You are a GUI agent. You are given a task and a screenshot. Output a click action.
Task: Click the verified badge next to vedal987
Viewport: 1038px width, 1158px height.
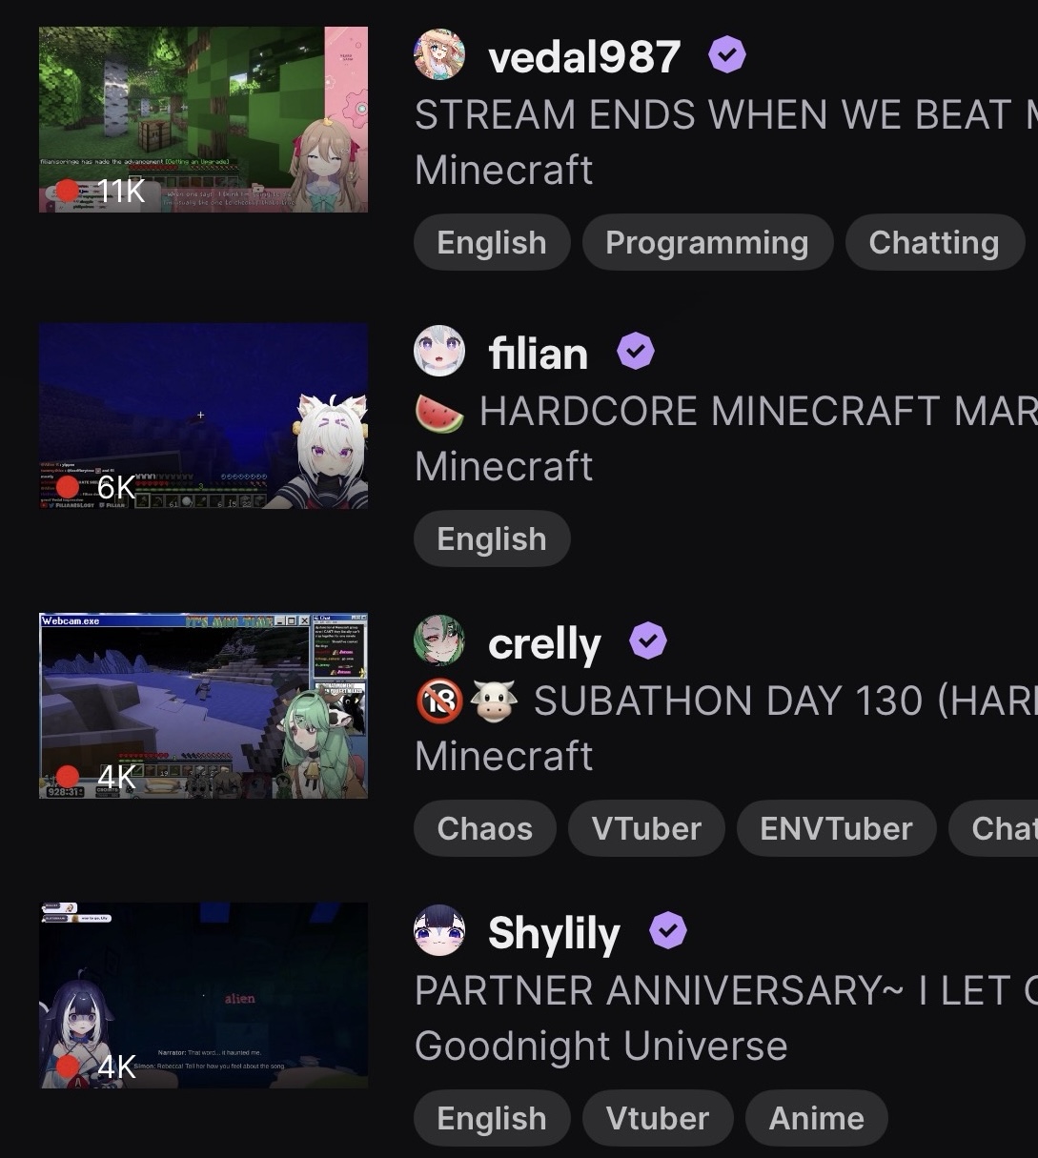pyautogui.click(x=727, y=56)
